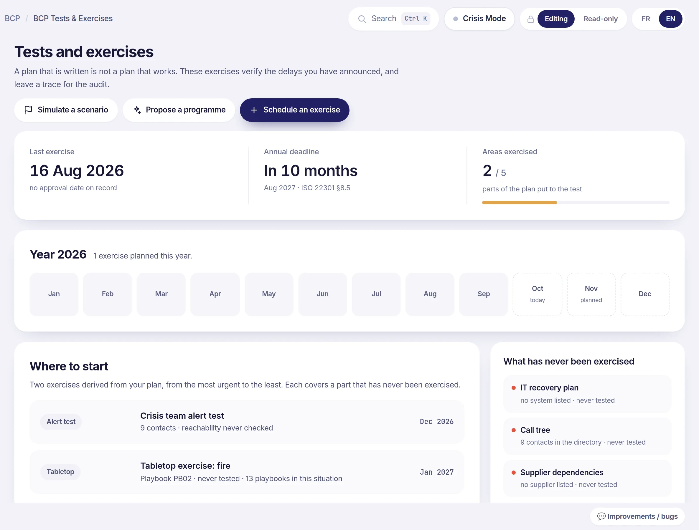699x530 pixels.
Task: Click the In 10 months deadline value
Action: (311, 171)
